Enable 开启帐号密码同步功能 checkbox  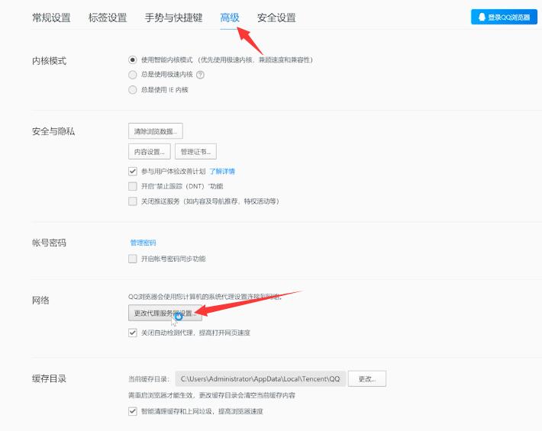pyautogui.click(x=132, y=259)
